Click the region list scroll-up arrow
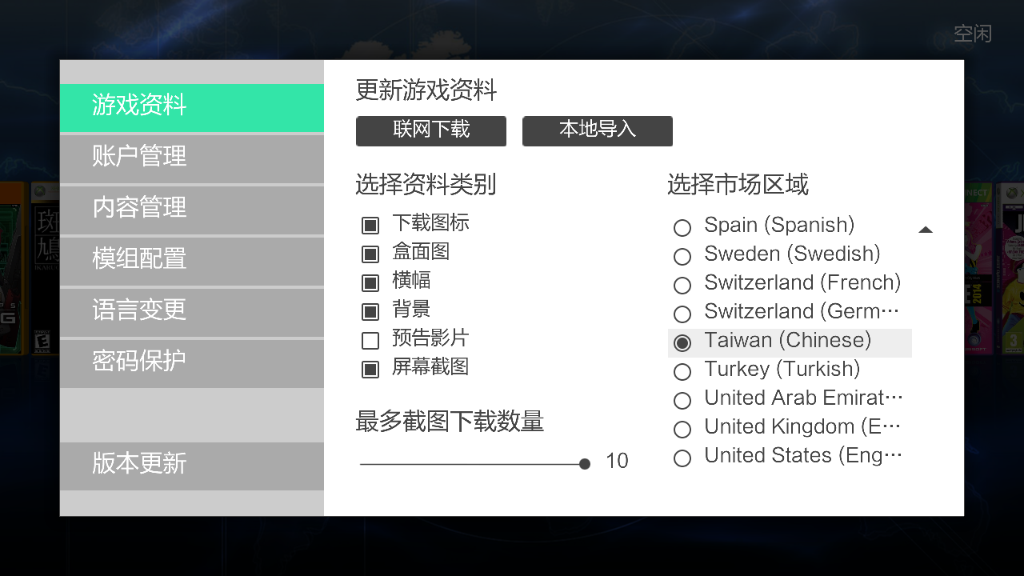Screen dimensions: 1024x576 pos(926,230)
